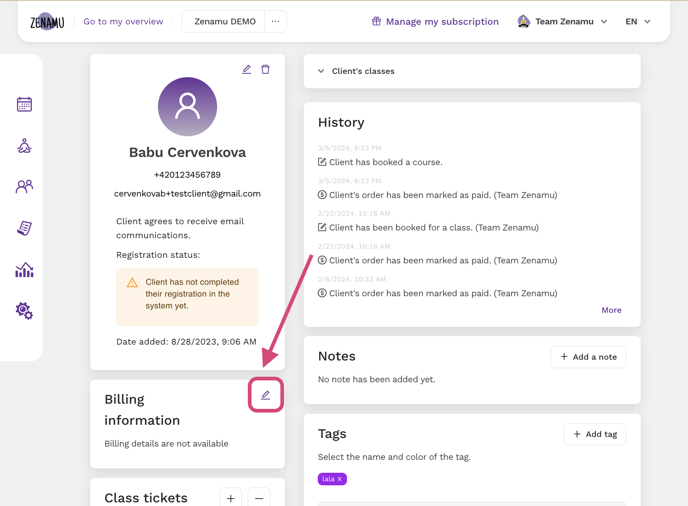Click gift icon beside Manage my subscription

coord(377,21)
